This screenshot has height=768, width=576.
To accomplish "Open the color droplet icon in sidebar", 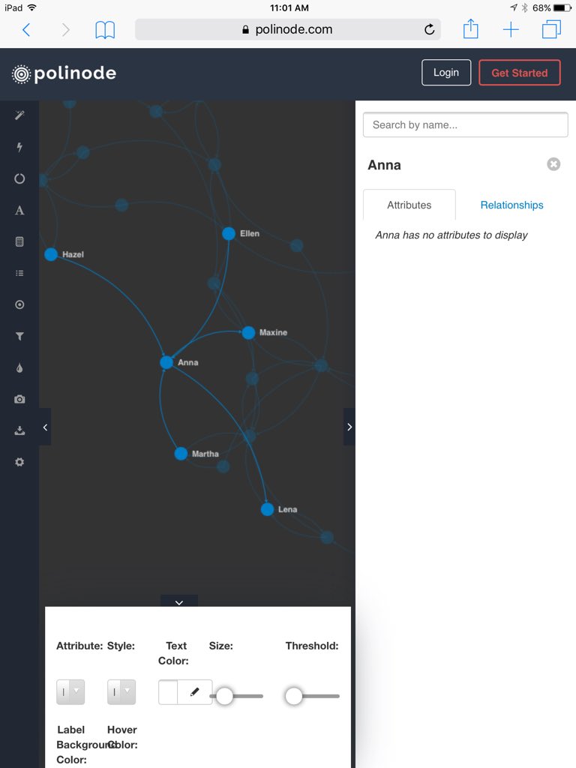I will point(19,367).
